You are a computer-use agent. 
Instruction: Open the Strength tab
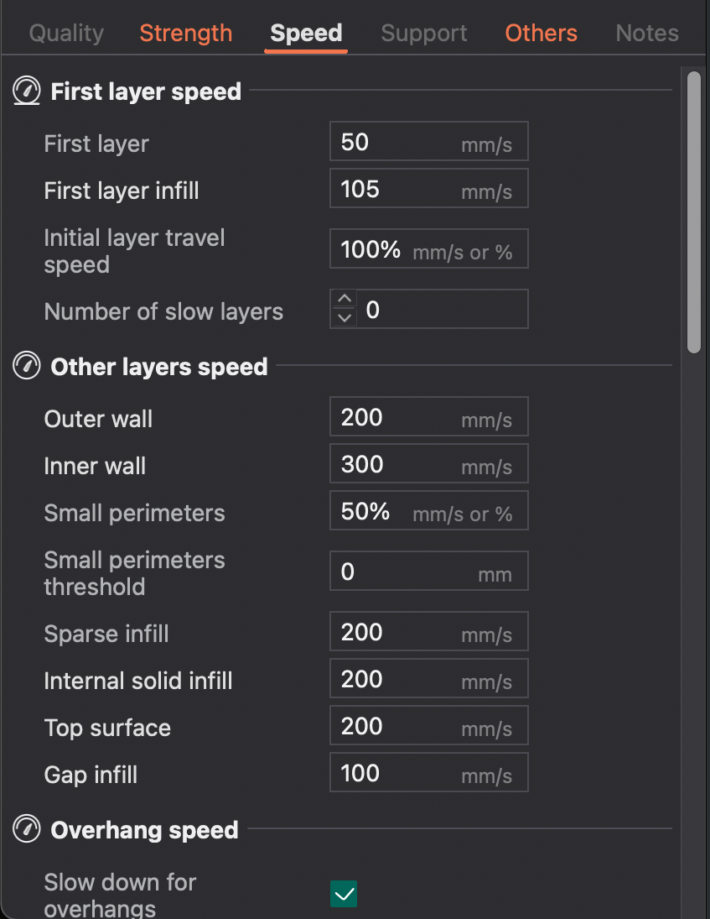(185, 33)
